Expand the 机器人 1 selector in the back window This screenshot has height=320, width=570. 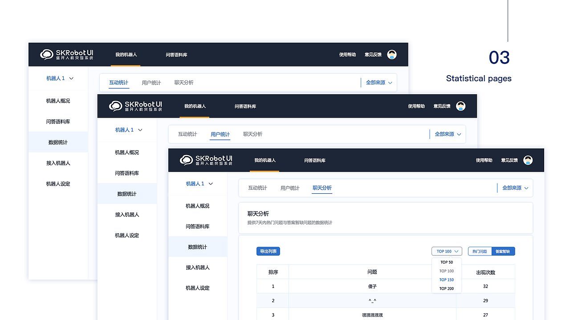click(60, 78)
